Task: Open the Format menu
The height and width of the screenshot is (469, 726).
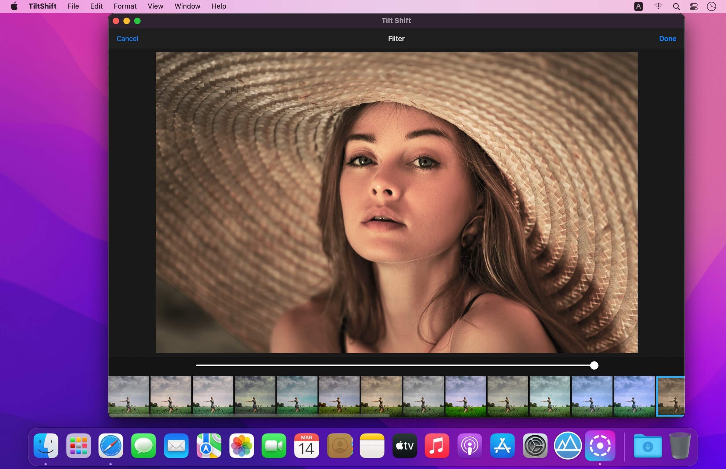Action: coord(125,6)
